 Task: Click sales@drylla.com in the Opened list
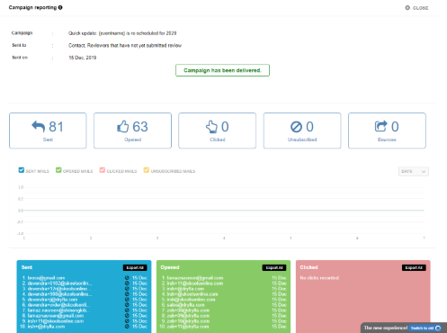(185, 305)
